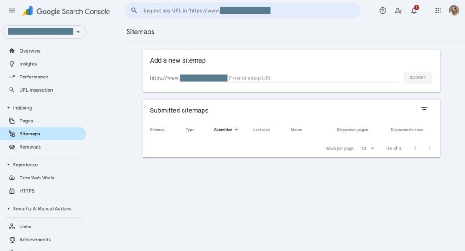
Task: Open the Removals page
Action: (x=30, y=147)
